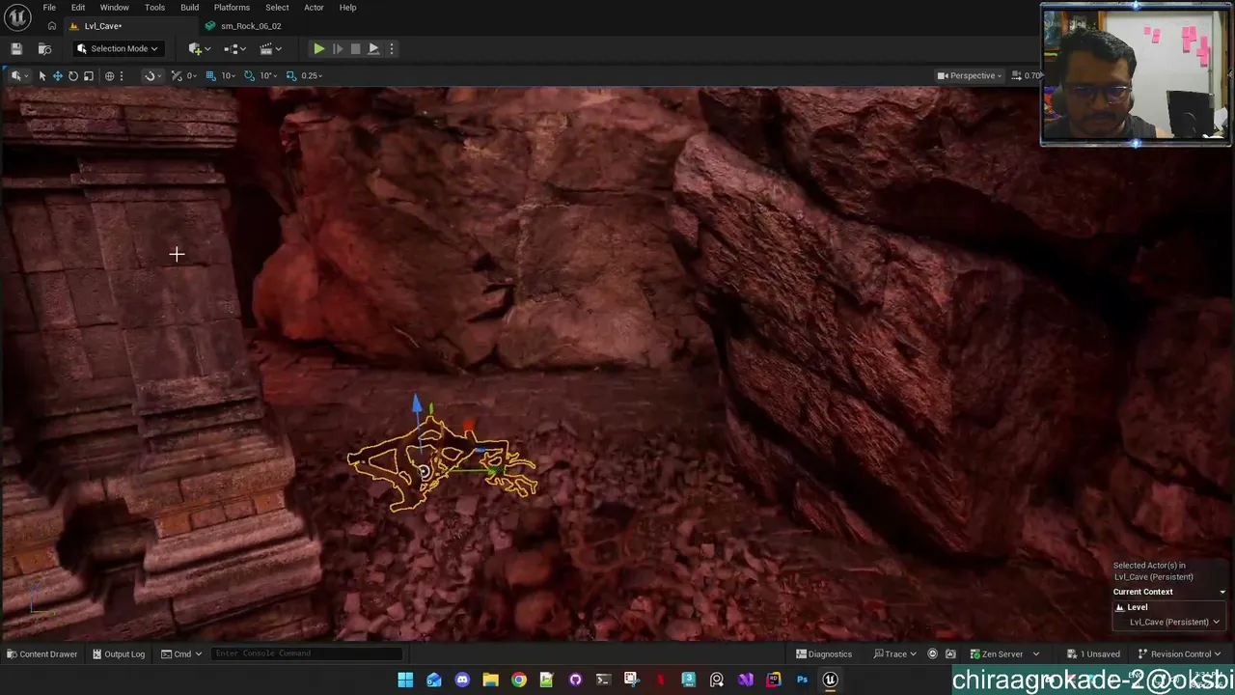This screenshot has height=695, width=1235.
Task: Open the browse-to-content folder icon
Action: click(44, 48)
